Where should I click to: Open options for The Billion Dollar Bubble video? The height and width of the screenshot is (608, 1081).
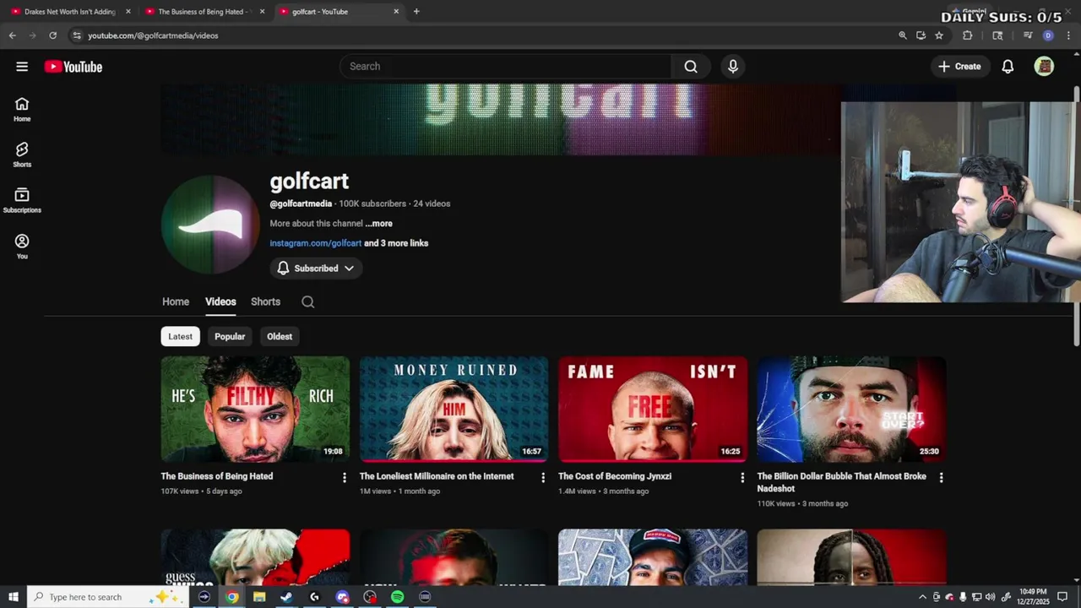point(941,478)
